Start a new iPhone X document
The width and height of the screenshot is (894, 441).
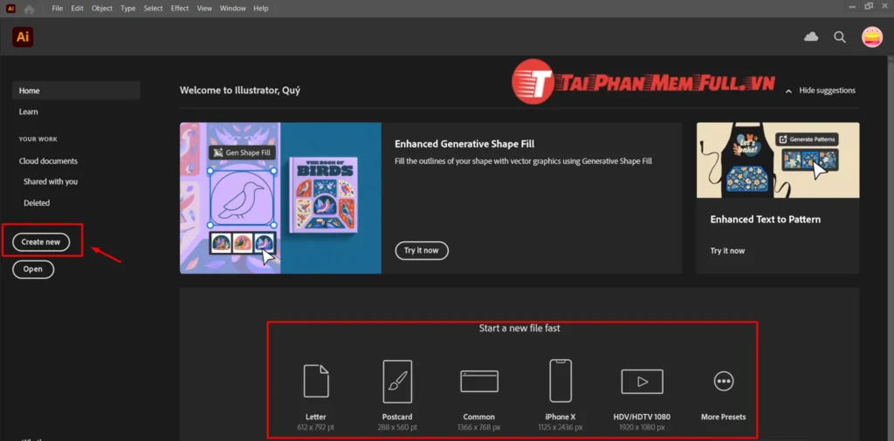(x=560, y=397)
